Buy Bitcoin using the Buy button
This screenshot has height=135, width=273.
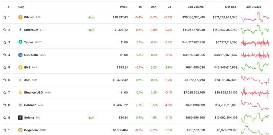(x=91, y=17)
